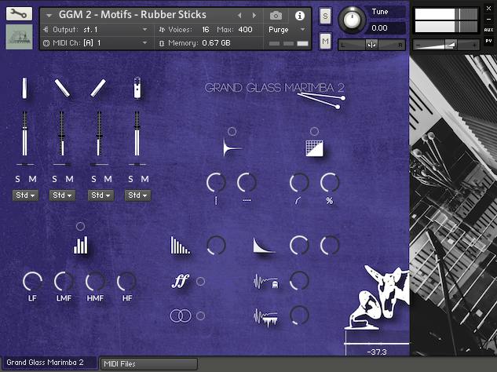Click the pan center icon
497x372 pixels.
coord(371,45)
